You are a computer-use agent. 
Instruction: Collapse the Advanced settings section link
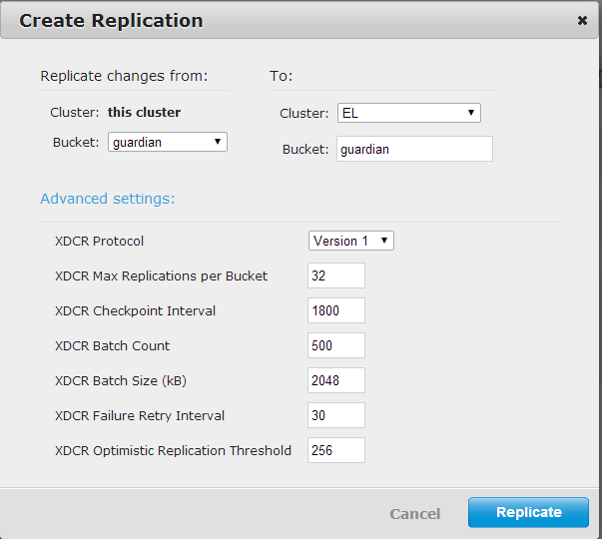(x=107, y=199)
